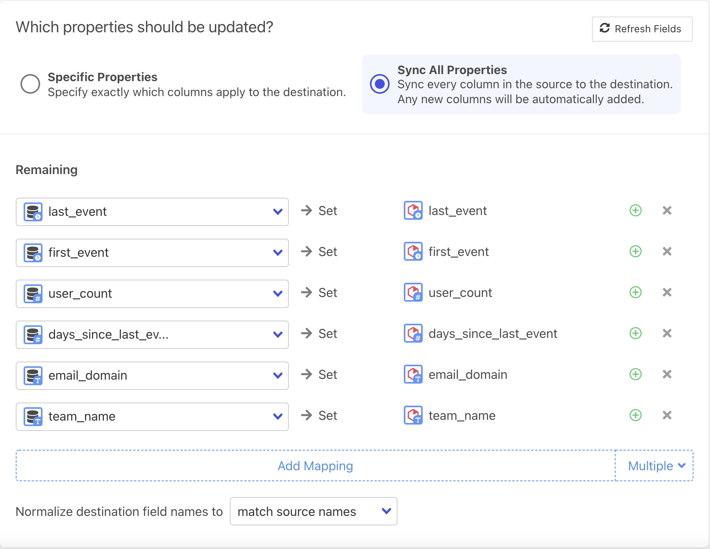The image size is (710, 549).
Task: Click the green plus icon for user_count
Action: tap(635, 293)
